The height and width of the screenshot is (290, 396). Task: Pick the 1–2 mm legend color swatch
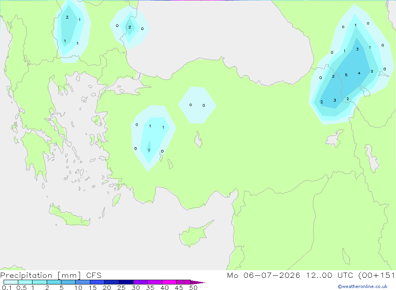[x=39, y=282]
